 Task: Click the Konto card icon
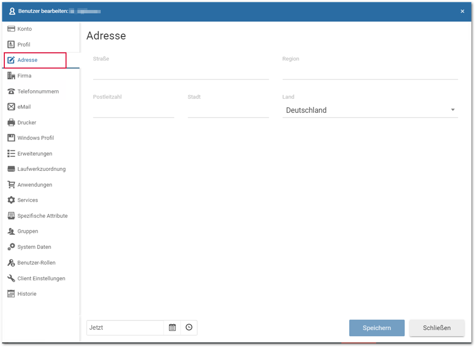pyautogui.click(x=11, y=29)
